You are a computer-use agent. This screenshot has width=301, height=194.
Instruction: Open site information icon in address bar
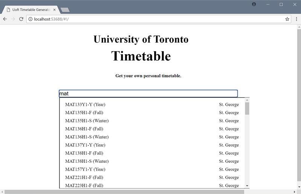click(30, 19)
